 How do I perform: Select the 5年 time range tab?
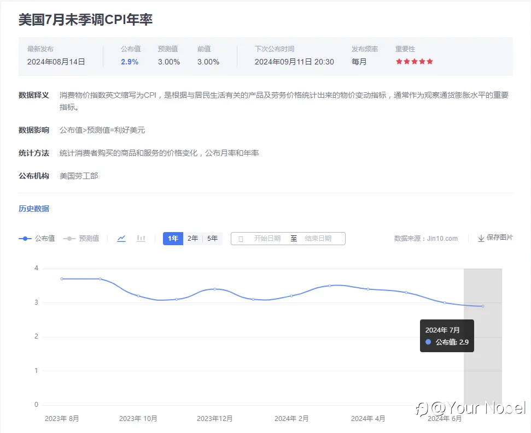[x=212, y=239]
